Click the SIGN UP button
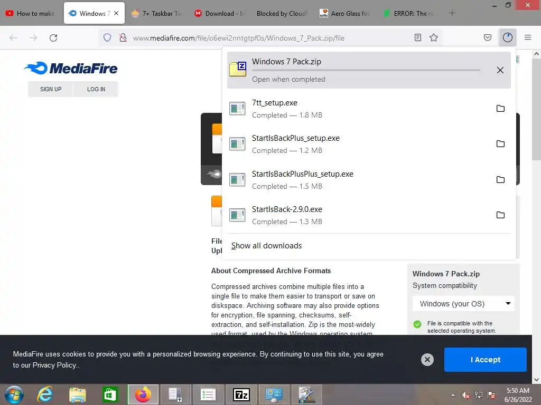Screen dimensions: 541x405 [x=51, y=89]
